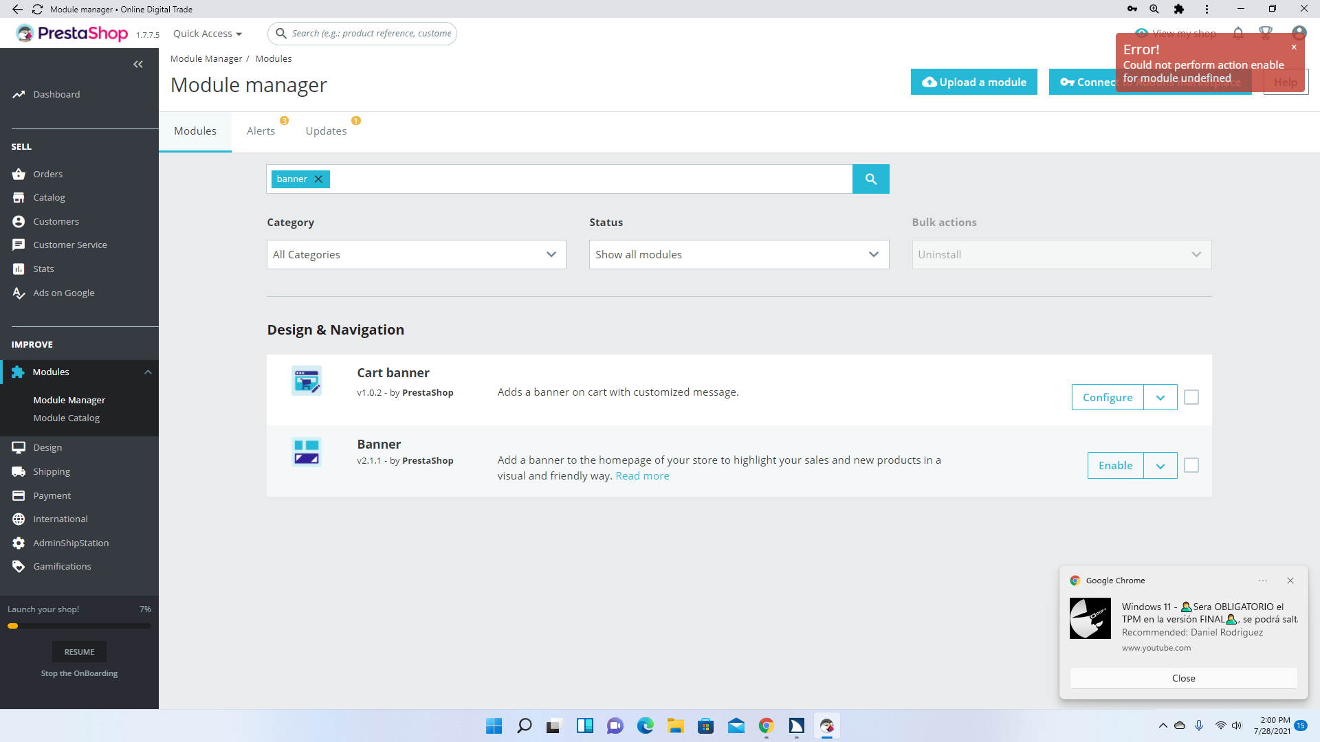
Task: Open the Show all modules status dropdown
Action: click(738, 254)
